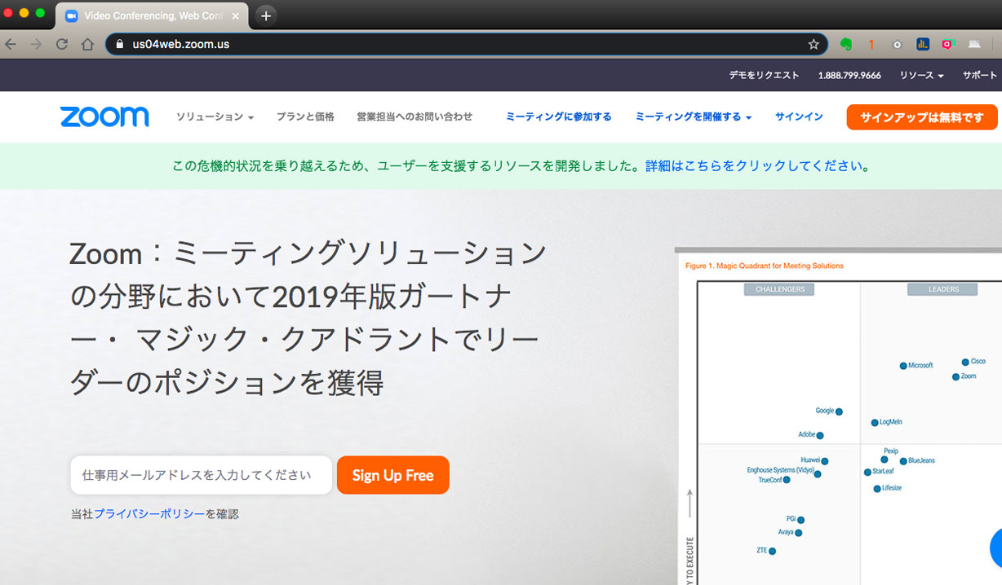This screenshot has height=585, width=1002.
Task: Click the blue chat bubble at the right edge
Action: [996, 548]
